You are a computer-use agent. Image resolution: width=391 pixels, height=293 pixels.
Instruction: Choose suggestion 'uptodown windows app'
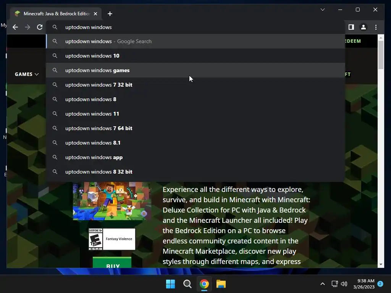tap(195, 157)
